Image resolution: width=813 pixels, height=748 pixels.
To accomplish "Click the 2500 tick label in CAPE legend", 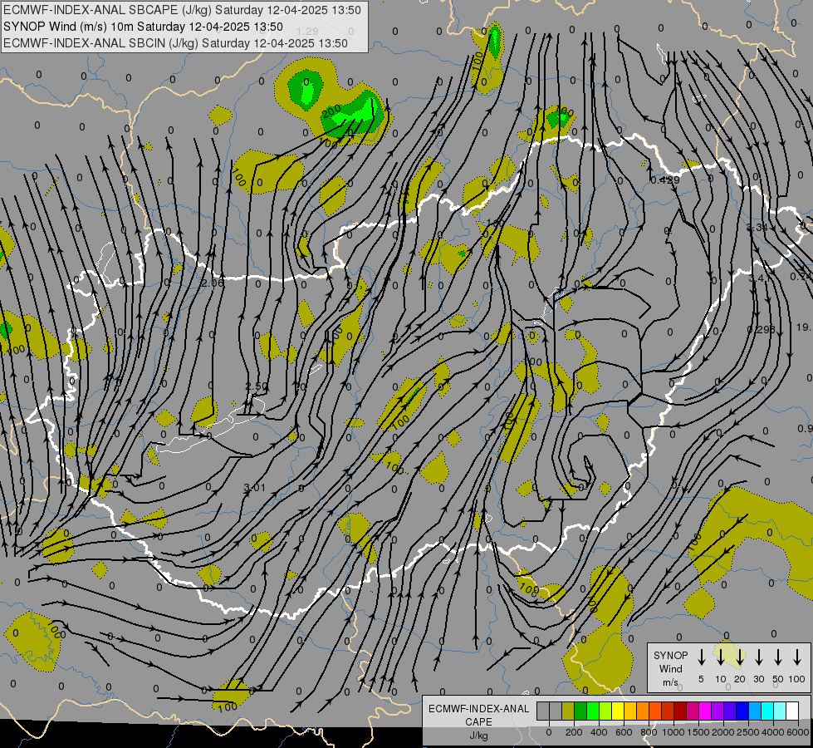I will (x=748, y=732).
